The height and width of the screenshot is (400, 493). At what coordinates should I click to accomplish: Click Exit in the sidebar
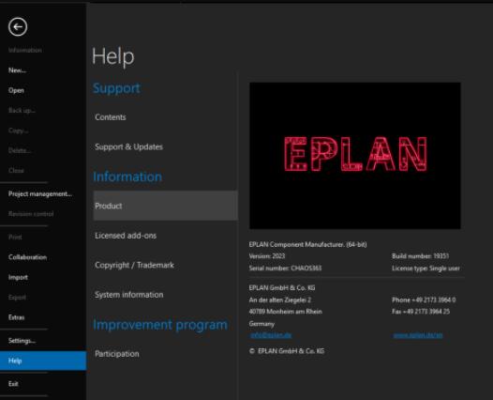click(13, 384)
